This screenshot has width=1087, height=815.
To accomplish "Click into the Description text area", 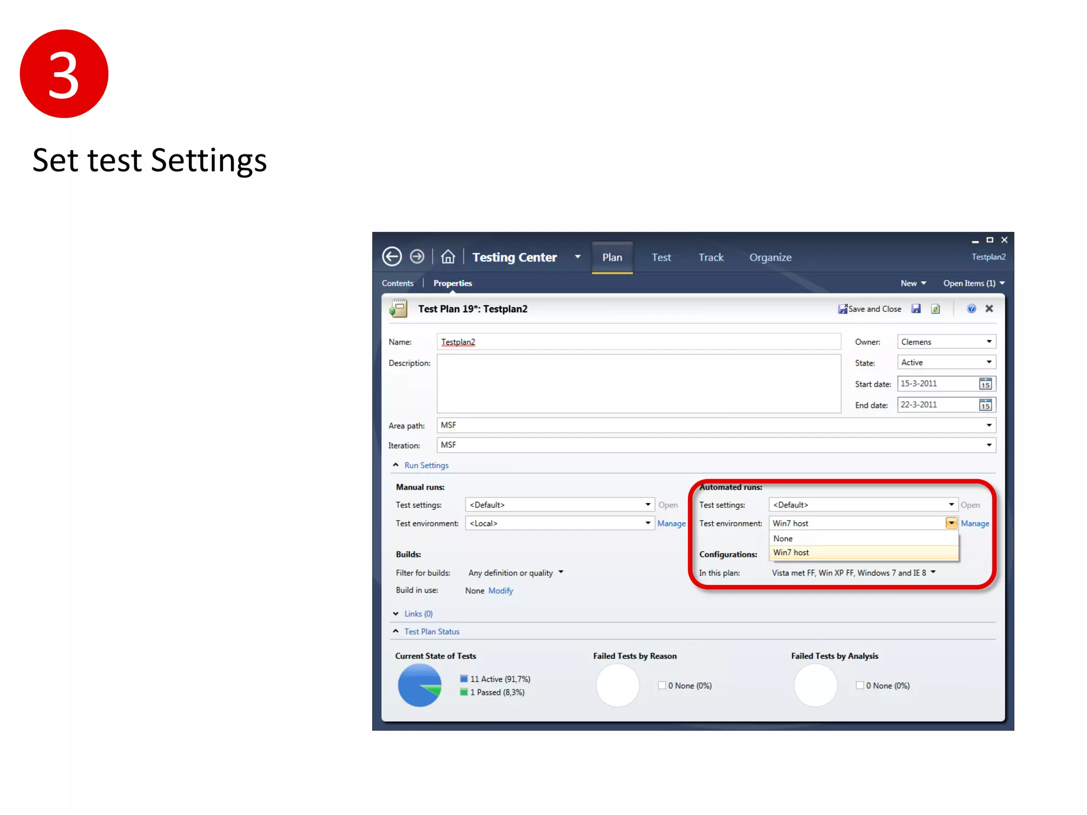I will [x=639, y=384].
